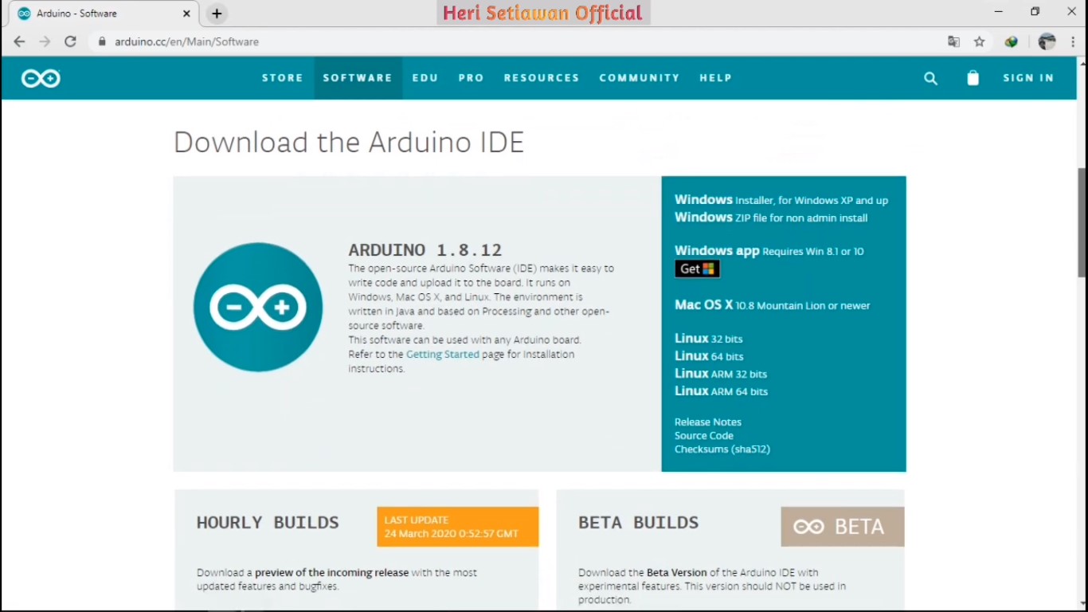Download Linux 64 bits version
Screen dimensions: 1088x612
(x=709, y=356)
